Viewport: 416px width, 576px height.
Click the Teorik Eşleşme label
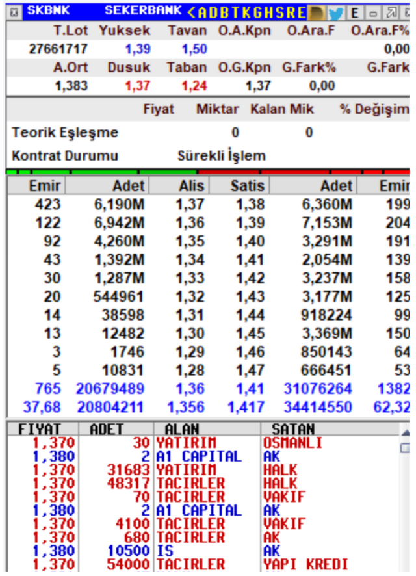click(65, 132)
